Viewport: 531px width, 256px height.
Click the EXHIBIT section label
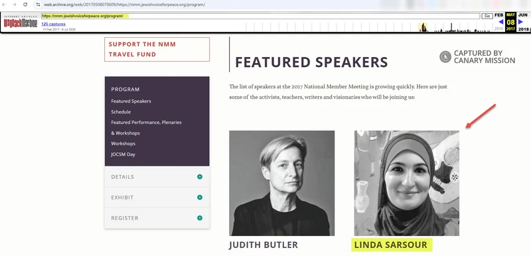[x=122, y=198]
